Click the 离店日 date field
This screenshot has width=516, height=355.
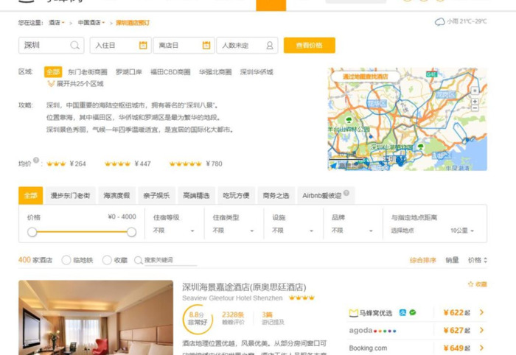[184, 45]
